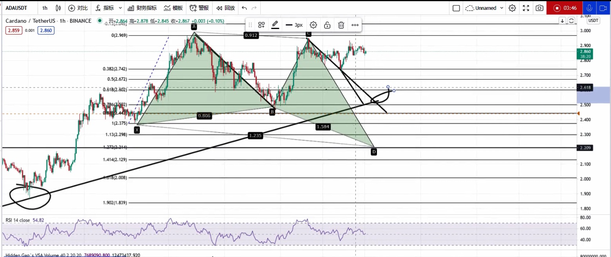
Task: Open the 模板 indicator templates menu
Action: point(173,8)
